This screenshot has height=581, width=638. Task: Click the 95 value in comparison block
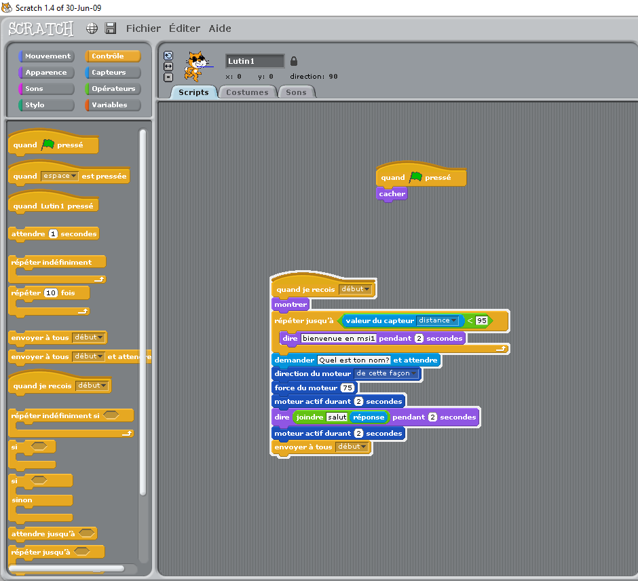tap(482, 320)
